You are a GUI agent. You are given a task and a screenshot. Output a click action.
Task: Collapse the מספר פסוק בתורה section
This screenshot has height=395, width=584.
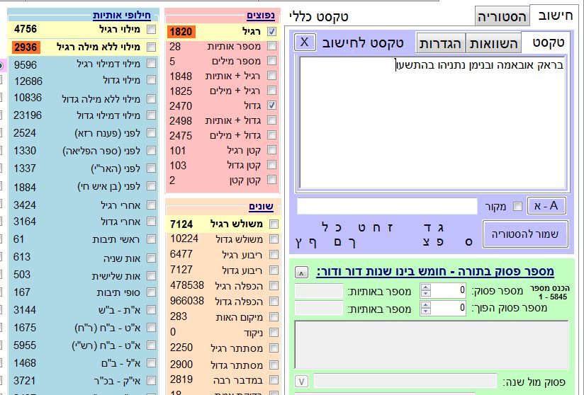[x=301, y=273]
